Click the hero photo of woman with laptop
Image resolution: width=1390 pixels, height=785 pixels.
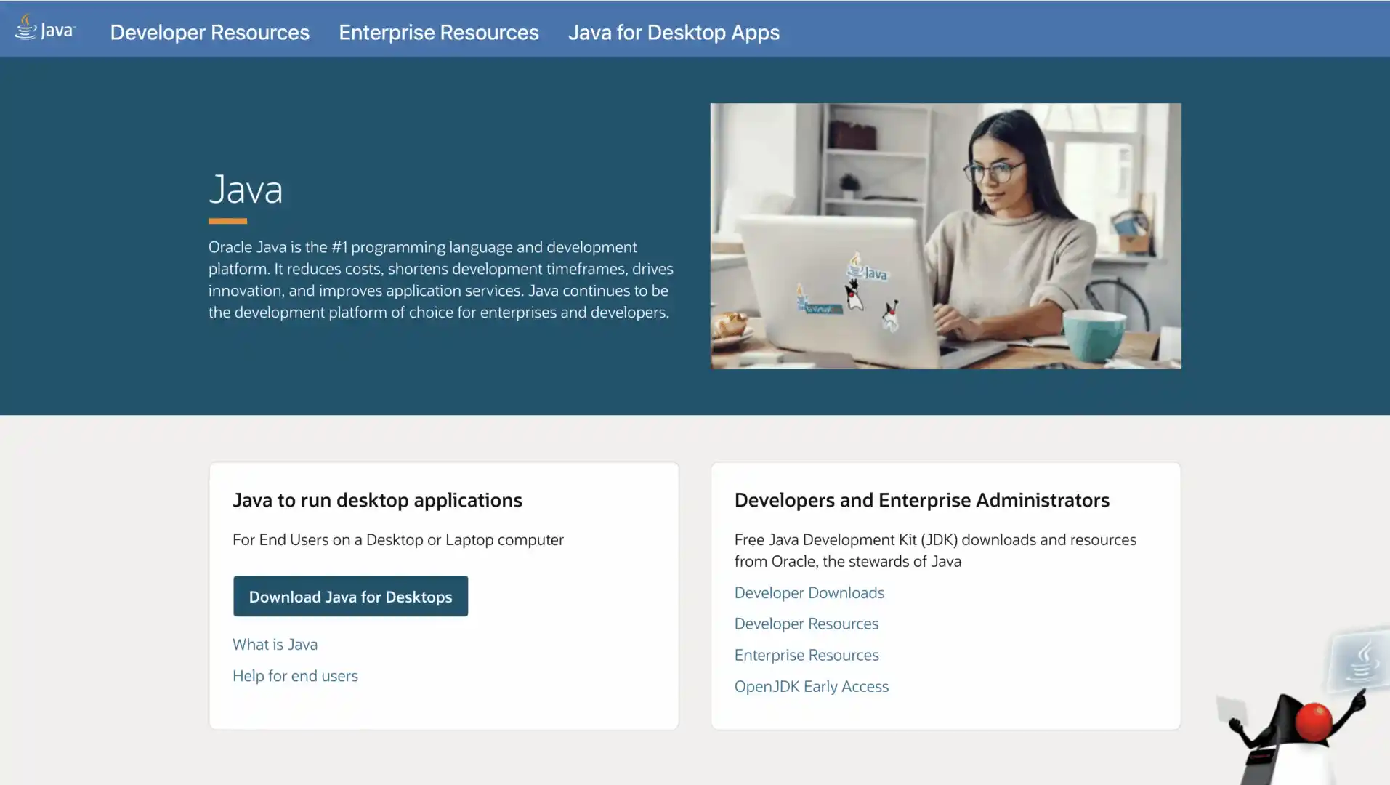[945, 235]
